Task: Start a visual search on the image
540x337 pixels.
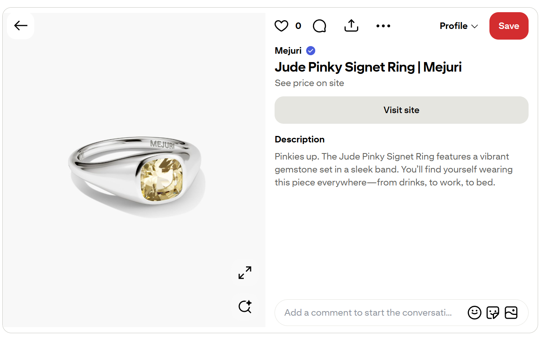Action: pos(245,307)
